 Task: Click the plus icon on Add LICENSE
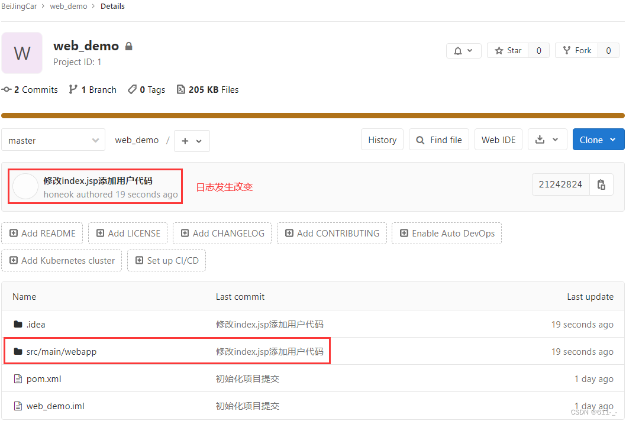[100, 233]
